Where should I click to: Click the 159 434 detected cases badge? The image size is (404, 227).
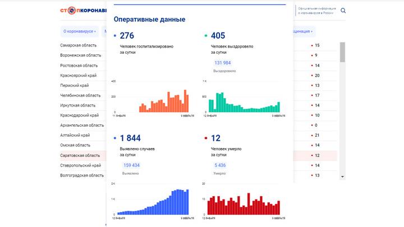pyautogui.click(x=131, y=165)
